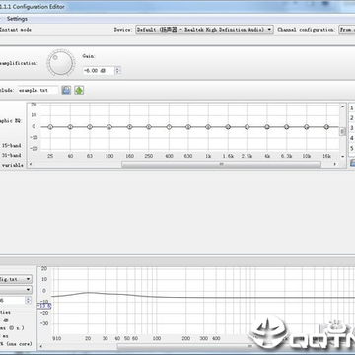
Task: Click the 6.3k band point on graphic EQ
Action: pos(287,127)
